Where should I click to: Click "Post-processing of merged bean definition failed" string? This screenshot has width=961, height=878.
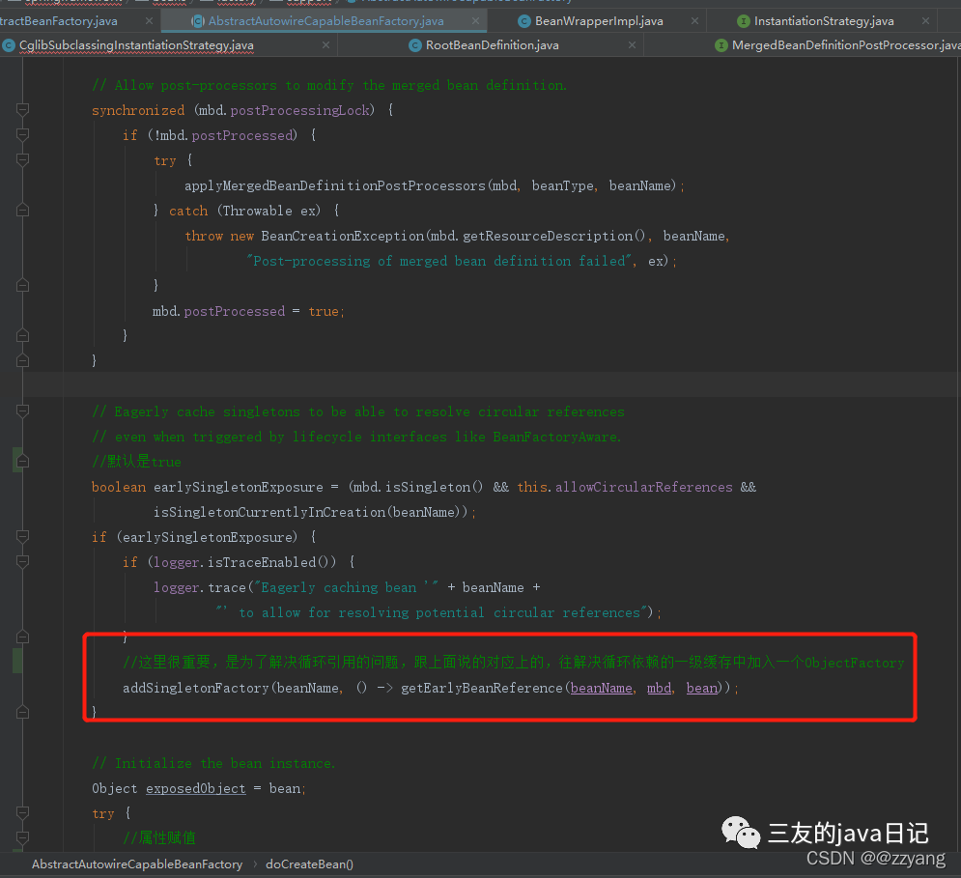(438, 261)
